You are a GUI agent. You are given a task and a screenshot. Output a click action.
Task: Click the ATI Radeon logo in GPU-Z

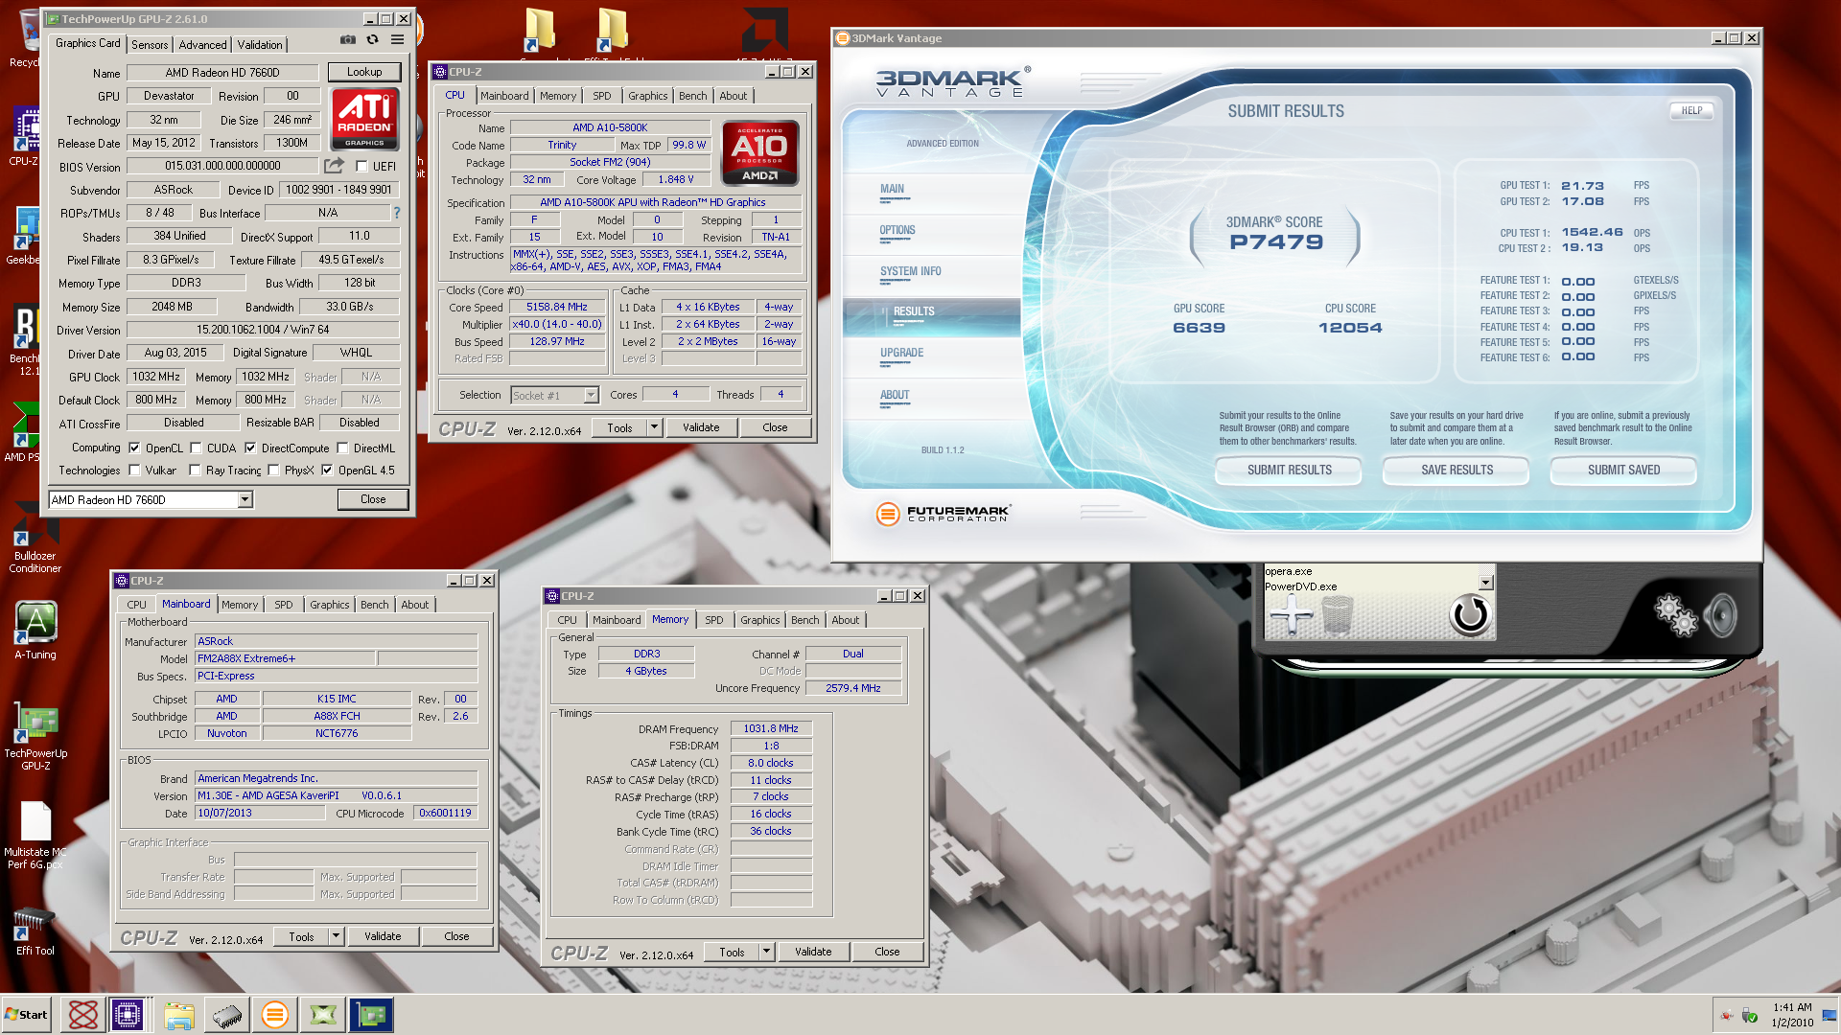tap(364, 119)
